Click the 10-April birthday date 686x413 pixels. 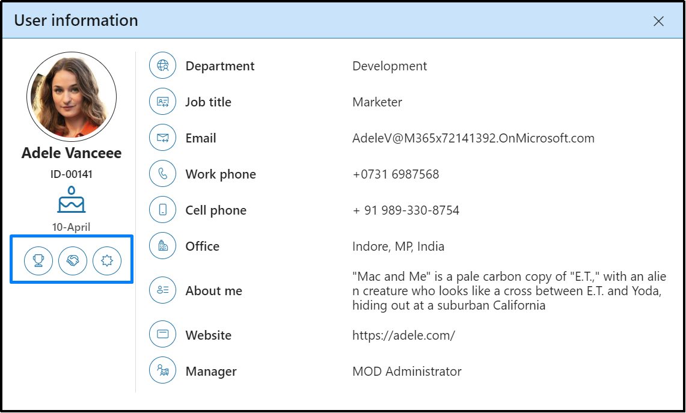pyautogui.click(x=72, y=227)
